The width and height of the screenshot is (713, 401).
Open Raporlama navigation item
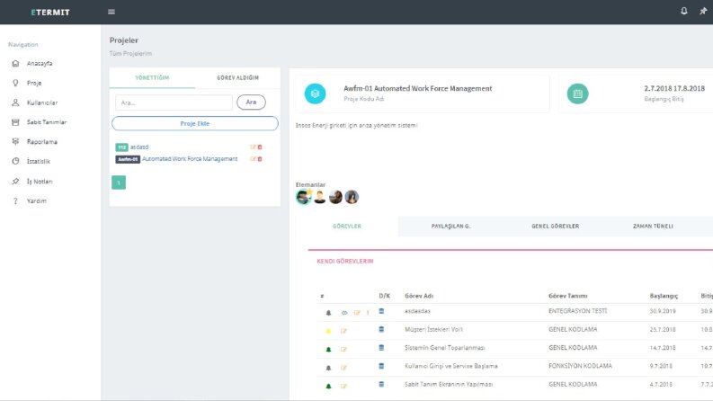42,141
